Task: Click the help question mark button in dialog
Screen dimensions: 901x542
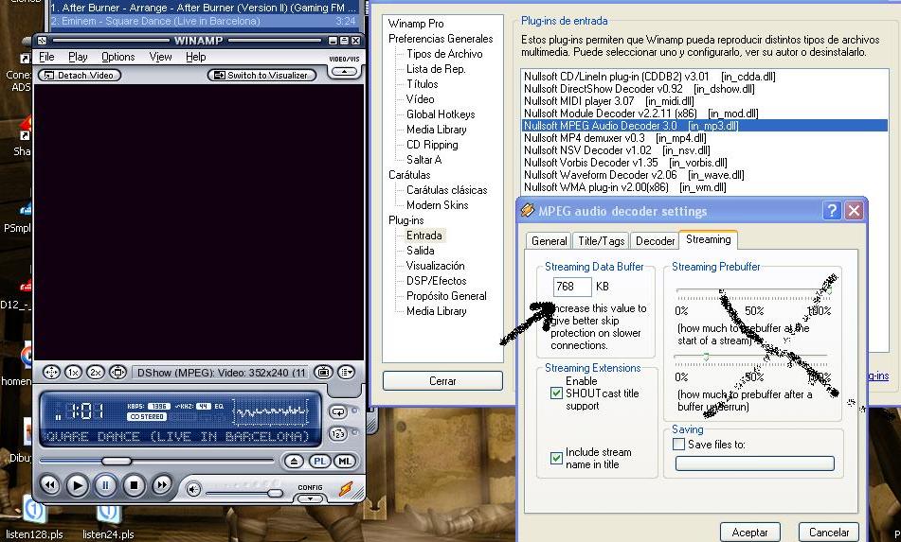Action: [x=832, y=211]
